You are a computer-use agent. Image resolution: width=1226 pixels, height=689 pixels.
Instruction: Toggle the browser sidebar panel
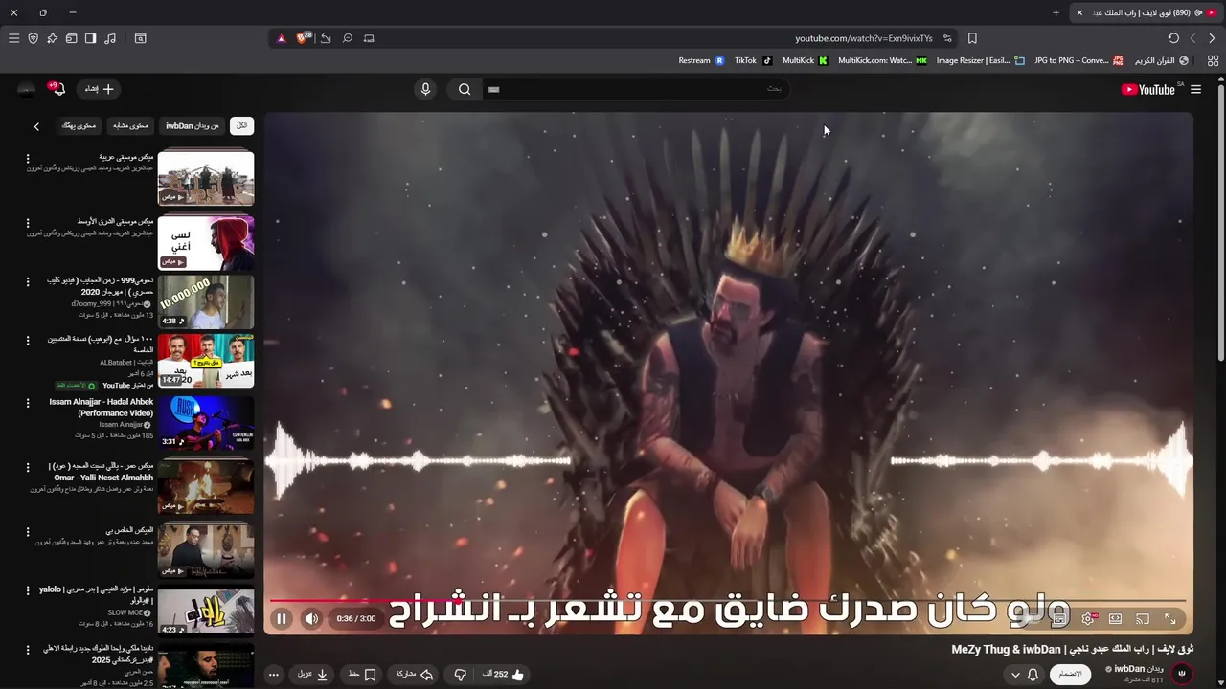[x=90, y=38]
